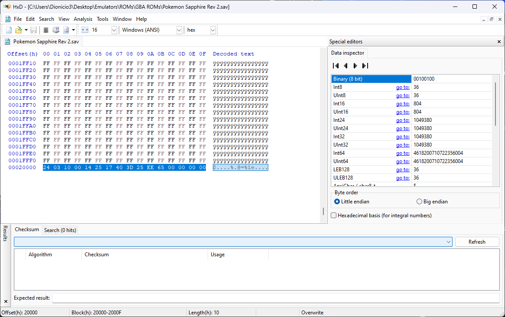Viewport: 505px width, 317px height.
Task: Go to next byte in Data inspector
Action: tap(355, 66)
